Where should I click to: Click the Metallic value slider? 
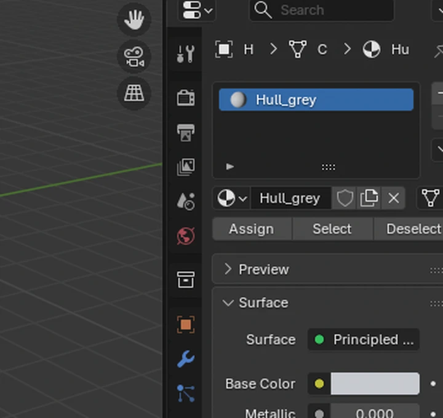click(x=375, y=412)
